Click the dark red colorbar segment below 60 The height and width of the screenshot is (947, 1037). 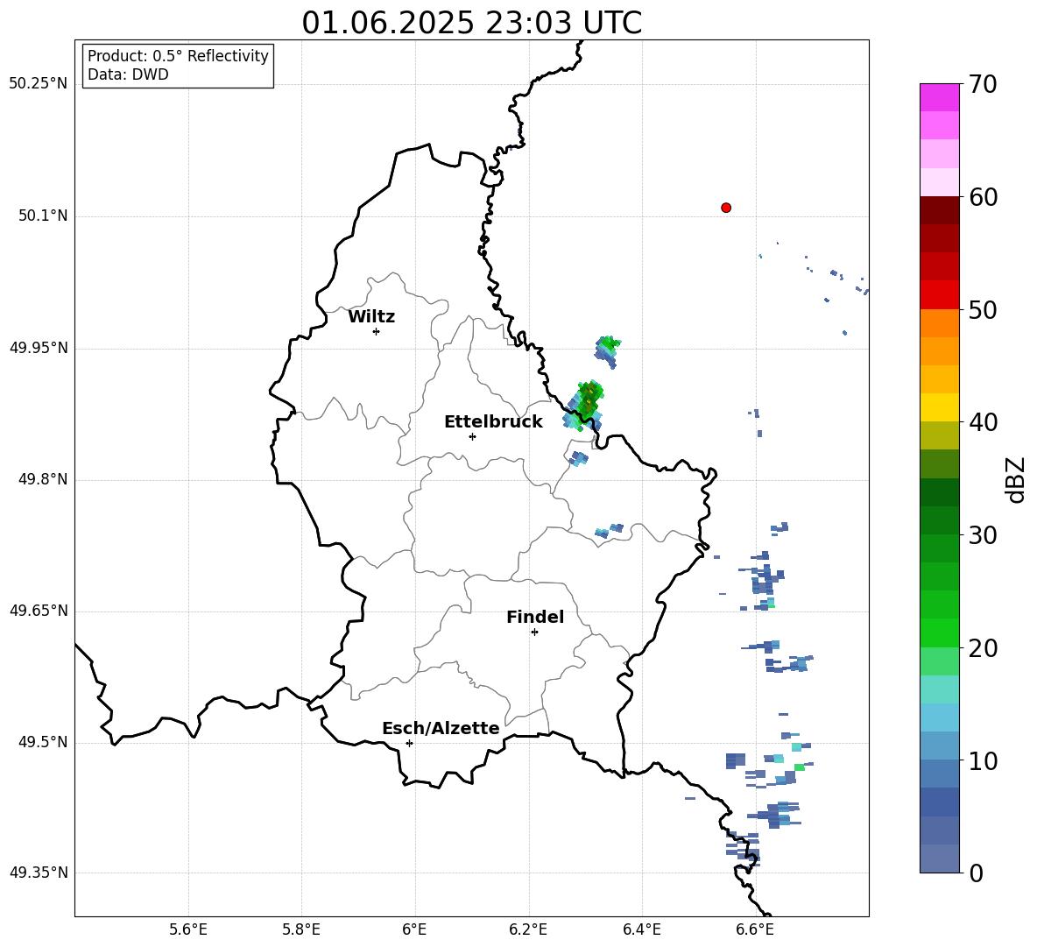pyautogui.click(x=939, y=209)
